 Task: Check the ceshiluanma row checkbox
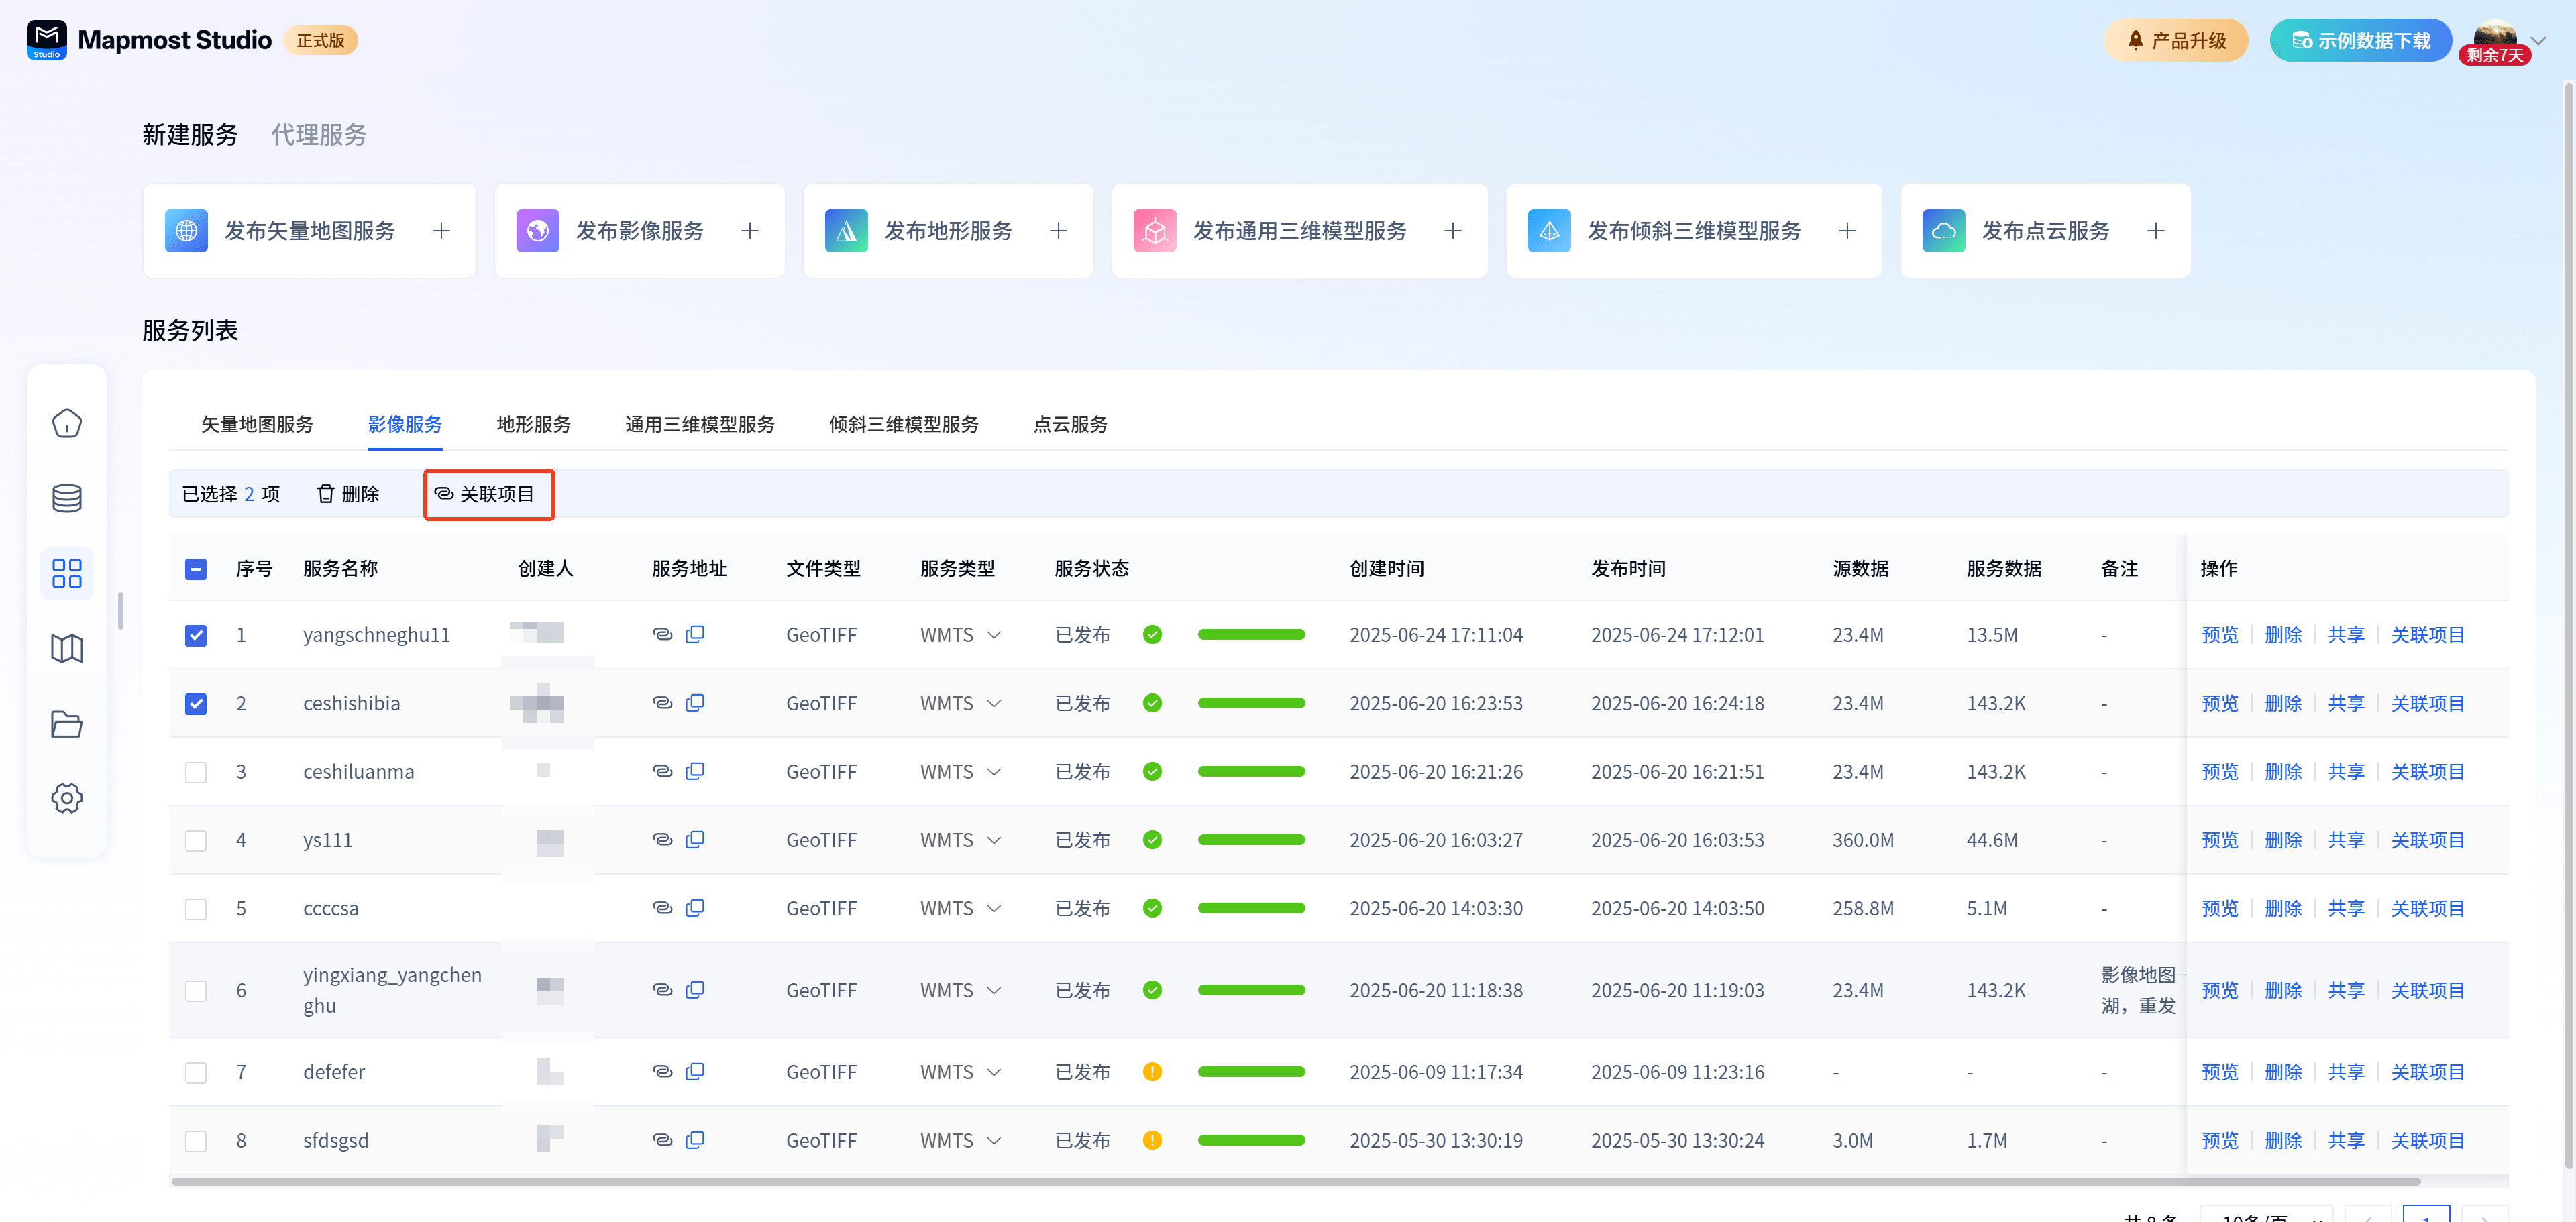tap(196, 772)
